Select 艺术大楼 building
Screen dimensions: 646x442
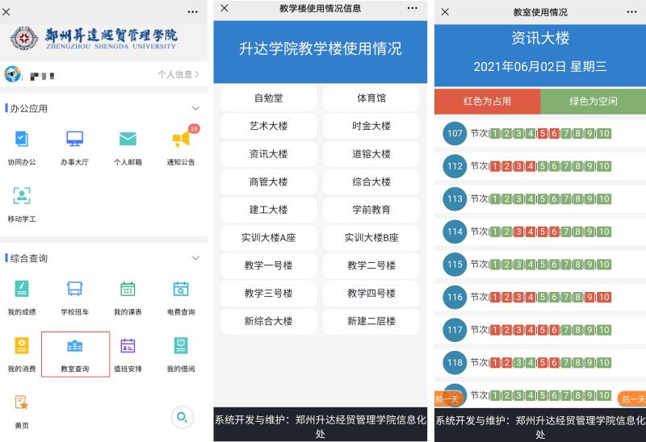point(269,126)
